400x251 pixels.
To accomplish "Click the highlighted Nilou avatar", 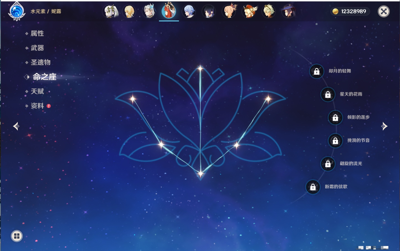I will 169,11.
